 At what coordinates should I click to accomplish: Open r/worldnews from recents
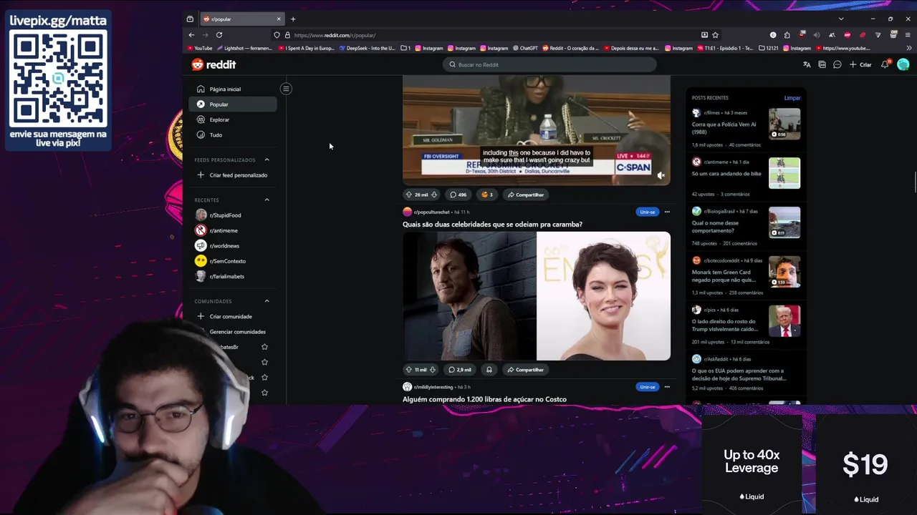pos(232,246)
